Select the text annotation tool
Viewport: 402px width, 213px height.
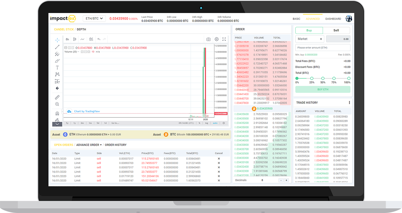pyautogui.click(x=57, y=67)
